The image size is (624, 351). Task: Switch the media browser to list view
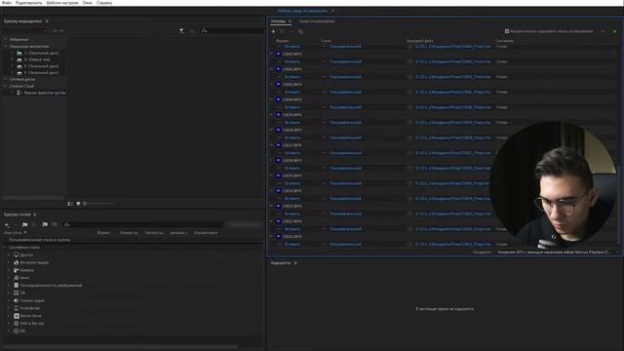[70, 204]
